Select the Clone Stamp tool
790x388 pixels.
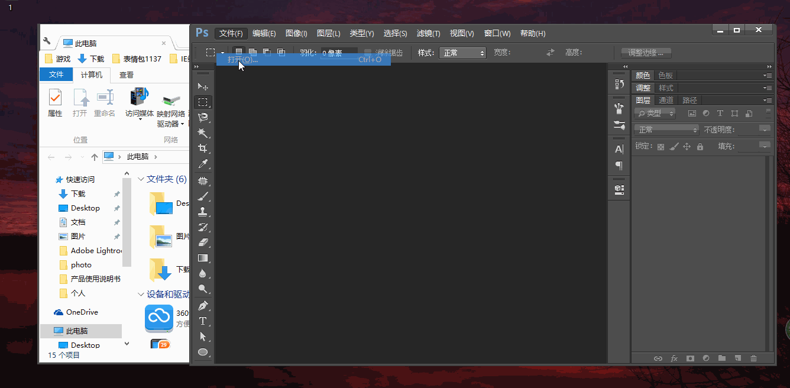203,211
